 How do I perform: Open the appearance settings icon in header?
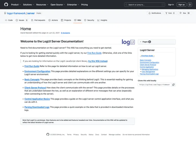click(x=190, y=5)
